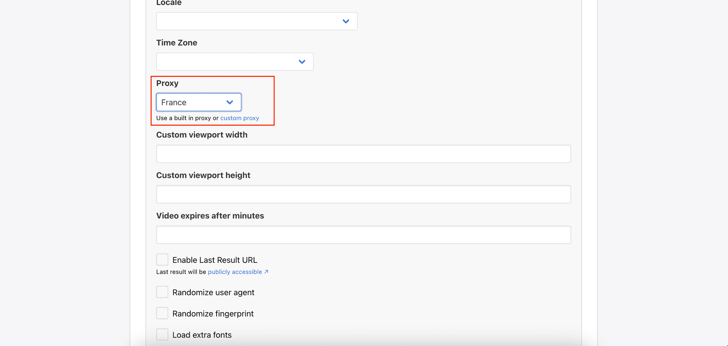Click the blue chevron in the Proxy selector
Screen dimensions: 728x346
(x=229, y=102)
